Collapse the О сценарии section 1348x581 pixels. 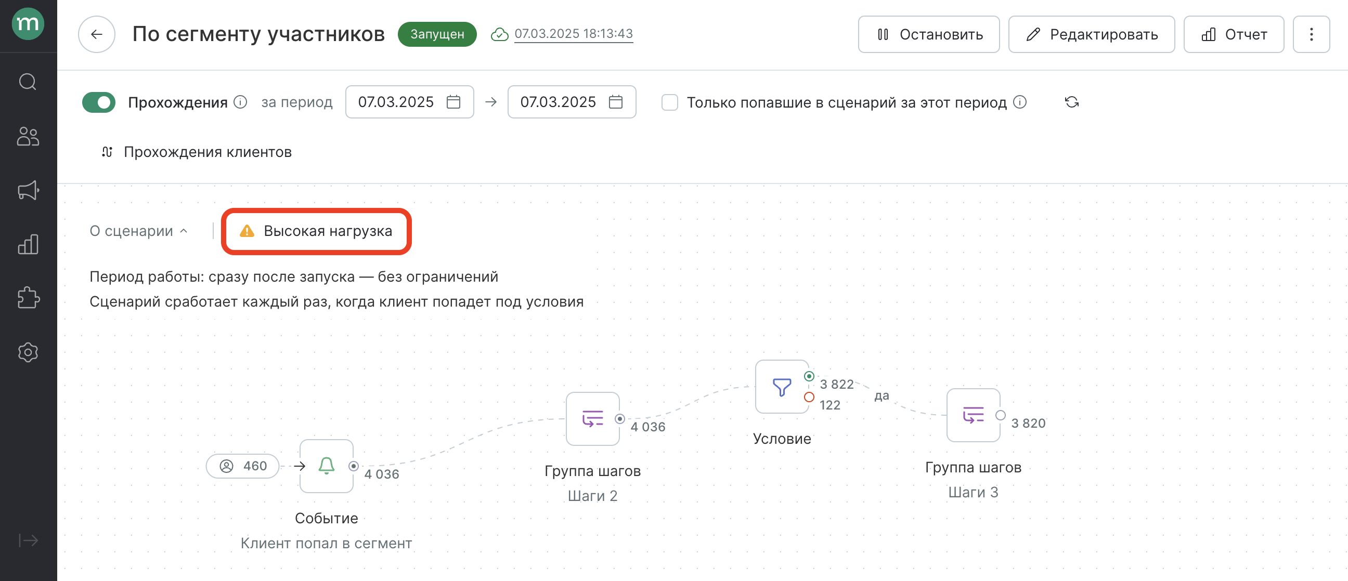139,231
